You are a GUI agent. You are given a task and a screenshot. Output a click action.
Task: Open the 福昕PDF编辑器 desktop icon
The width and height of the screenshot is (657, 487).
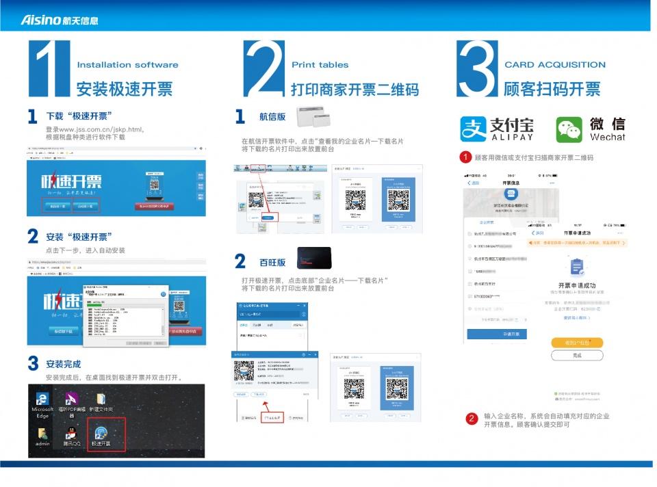(x=71, y=404)
